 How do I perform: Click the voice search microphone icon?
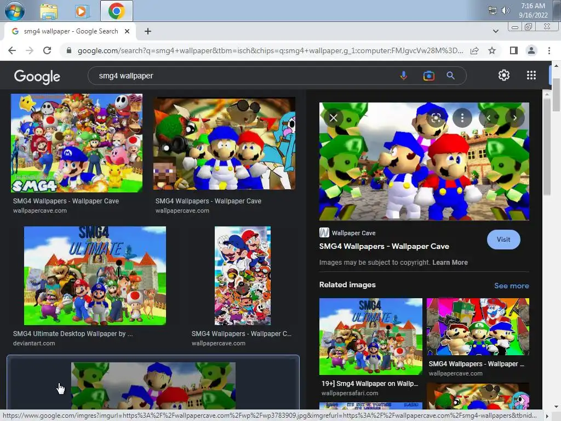coord(404,76)
